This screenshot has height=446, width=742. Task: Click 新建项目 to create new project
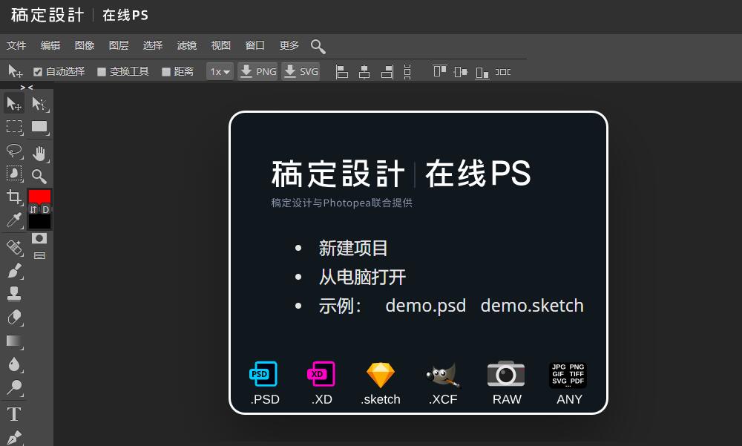[x=353, y=248]
